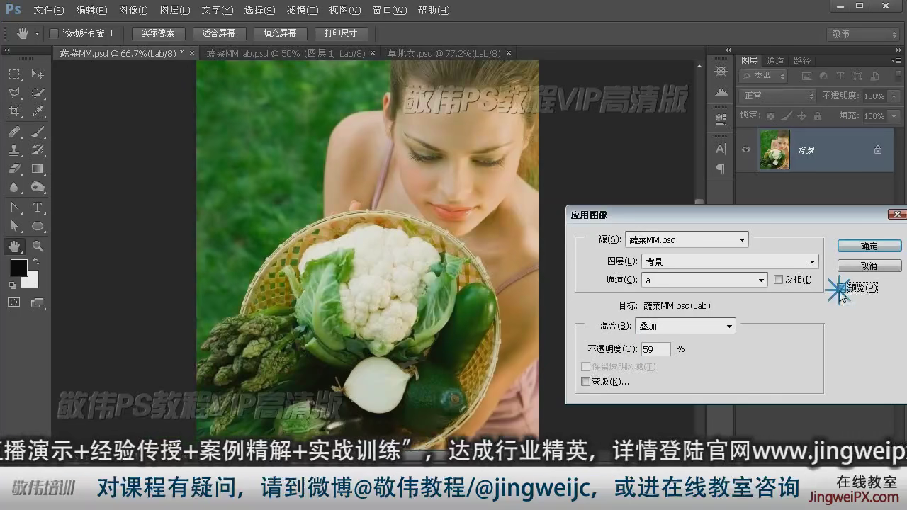This screenshot has width=907, height=510.
Task: Check the 反相 invert checkbox
Action: point(778,280)
